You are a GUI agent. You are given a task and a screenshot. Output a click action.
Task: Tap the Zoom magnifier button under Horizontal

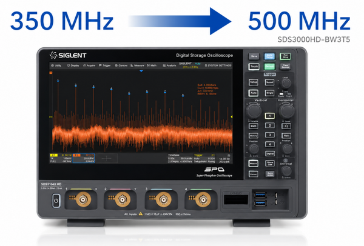[x=286, y=126]
